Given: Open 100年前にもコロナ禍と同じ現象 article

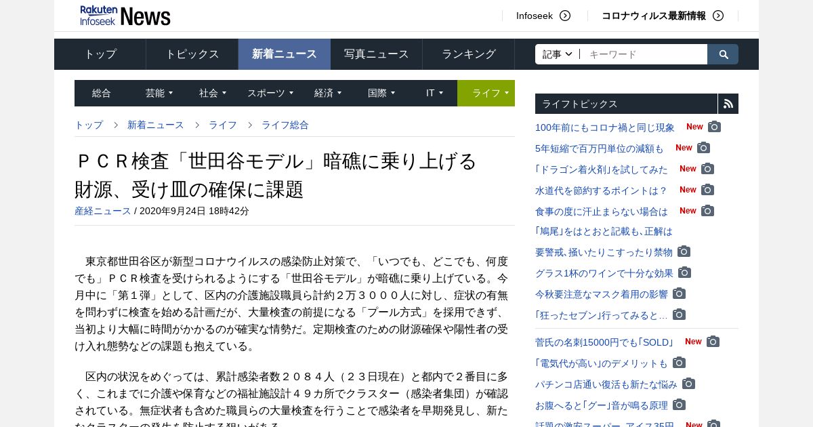Looking at the screenshot, I should (x=605, y=127).
